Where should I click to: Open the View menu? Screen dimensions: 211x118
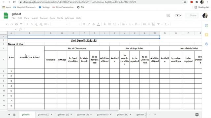26,18
